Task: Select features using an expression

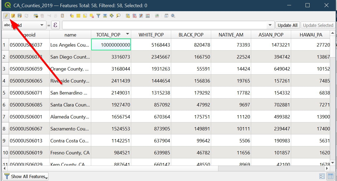Action: [72, 16]
